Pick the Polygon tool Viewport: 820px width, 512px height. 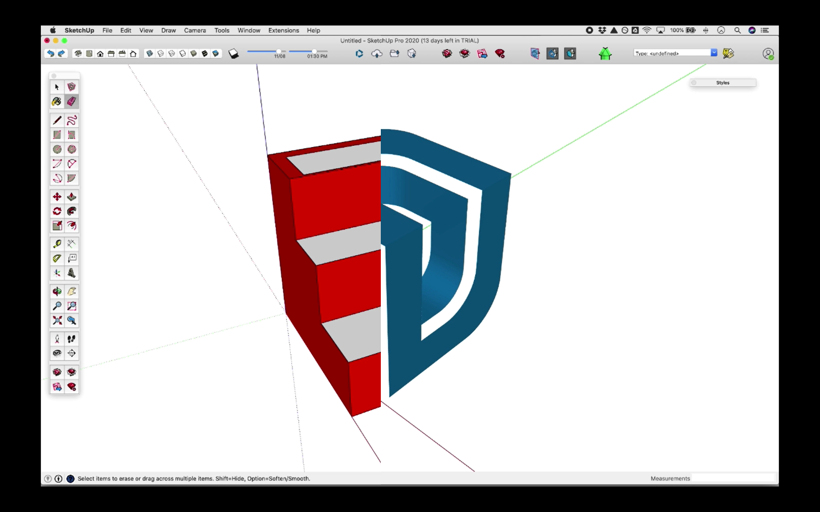click(x=71, y=150)
